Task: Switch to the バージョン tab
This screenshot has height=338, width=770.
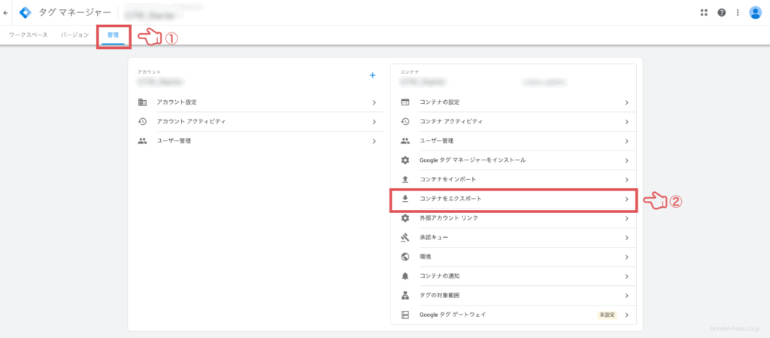Action: [x=74, y=35]
